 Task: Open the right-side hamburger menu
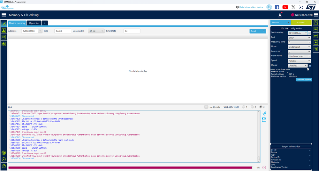[x=316, y=15]
